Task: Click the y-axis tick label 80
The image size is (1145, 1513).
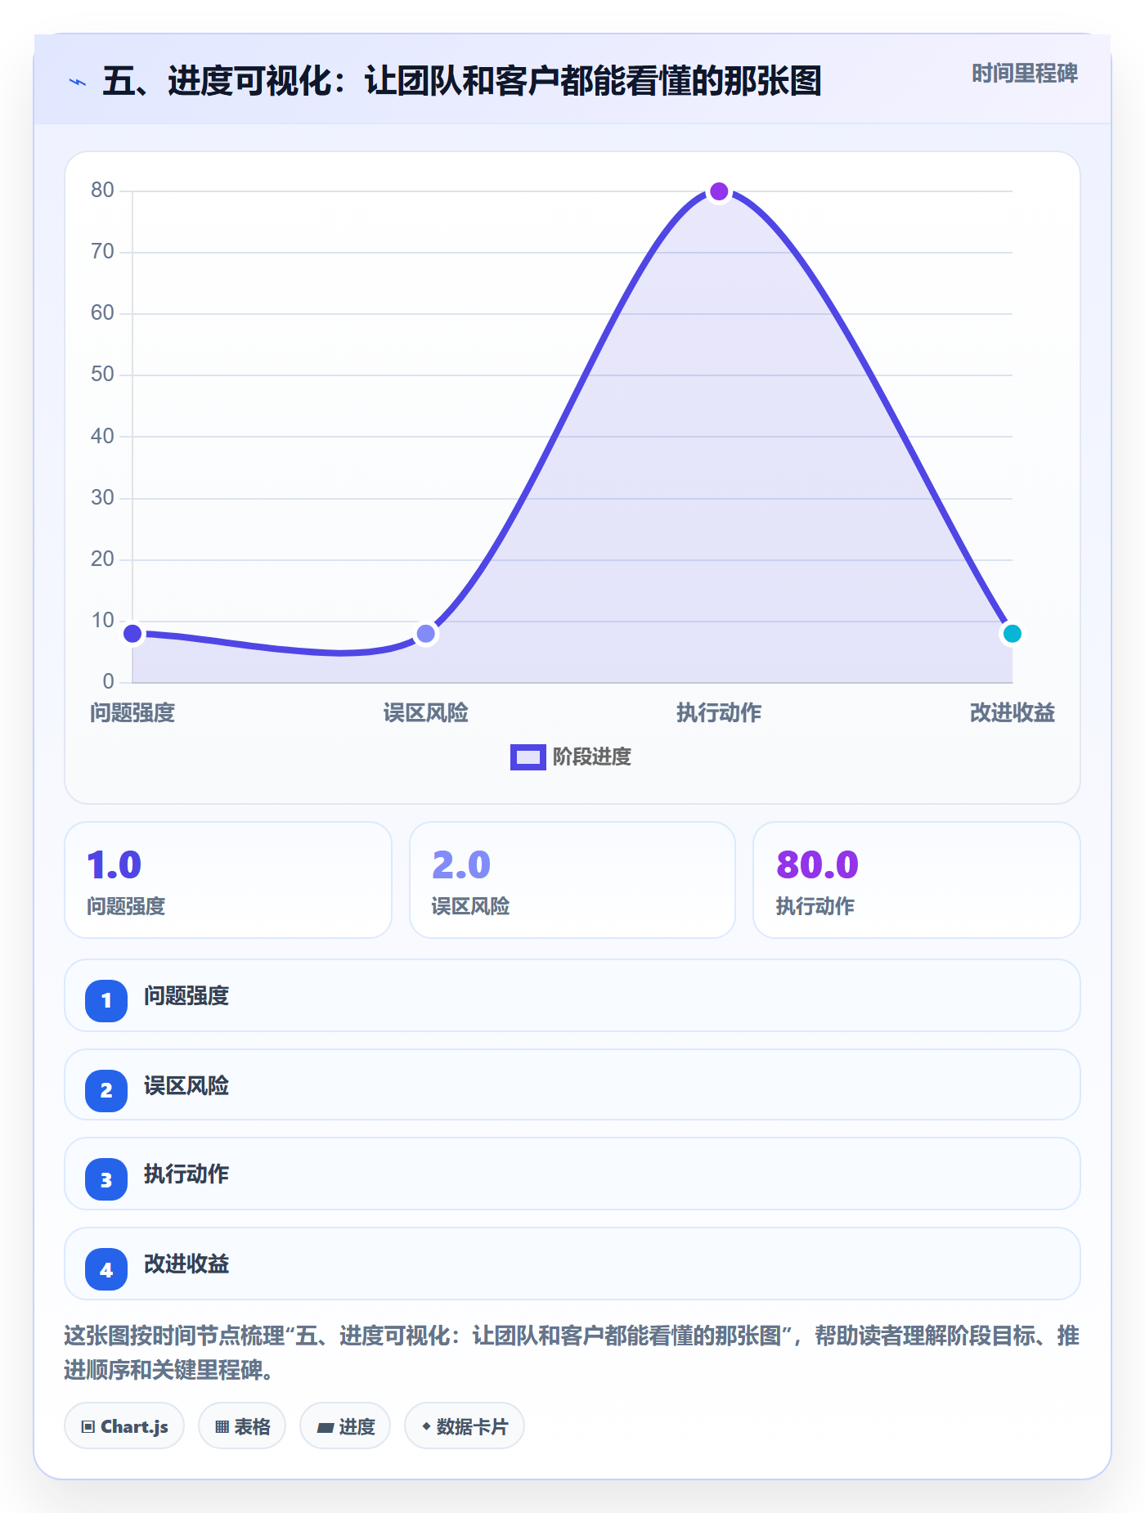Action: coord(102,191)
